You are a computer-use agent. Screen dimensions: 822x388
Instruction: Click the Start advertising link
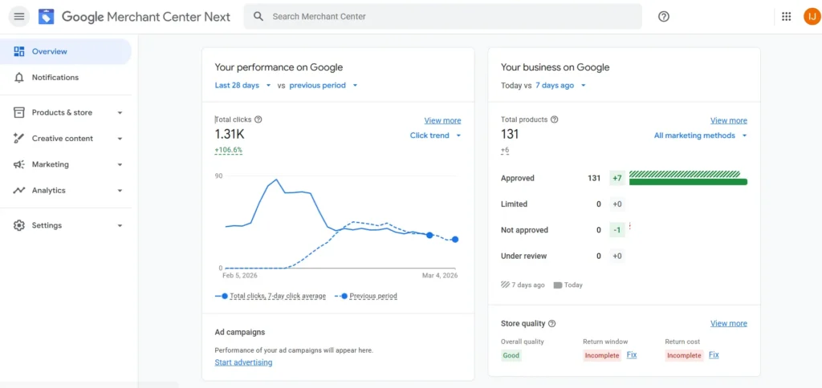click(244, 362)
